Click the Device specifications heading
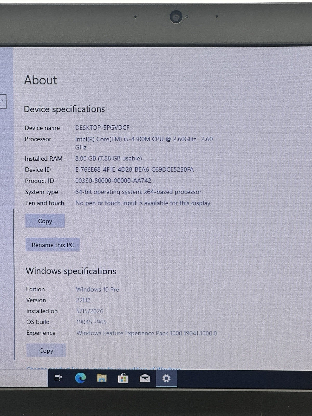This screenshot has height=416, width=312. 64,109
